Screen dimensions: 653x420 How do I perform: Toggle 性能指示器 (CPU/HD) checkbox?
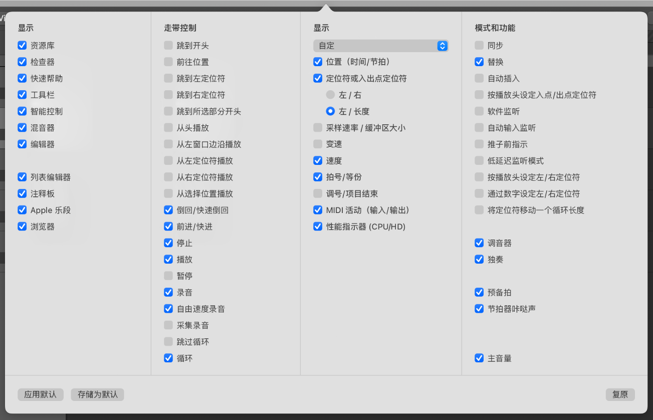[x=318, y=227]
